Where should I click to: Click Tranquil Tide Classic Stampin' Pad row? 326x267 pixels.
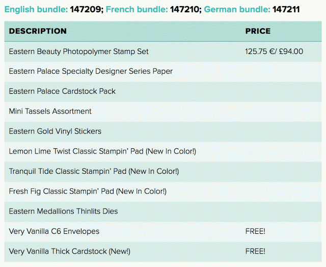click(94, 171)
